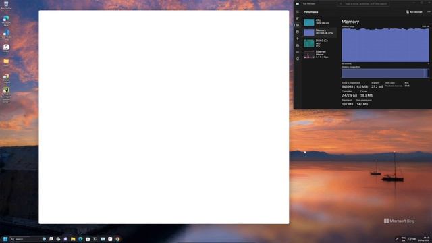The image size is (432, 243).
Task: Click the Memory heading text
Action: (x=350, y=22)
